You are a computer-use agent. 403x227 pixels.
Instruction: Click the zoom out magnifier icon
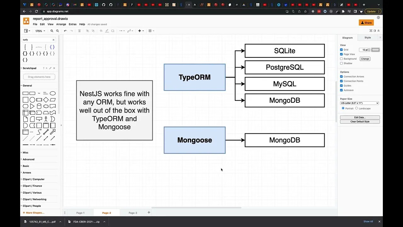tap(57, 31)
